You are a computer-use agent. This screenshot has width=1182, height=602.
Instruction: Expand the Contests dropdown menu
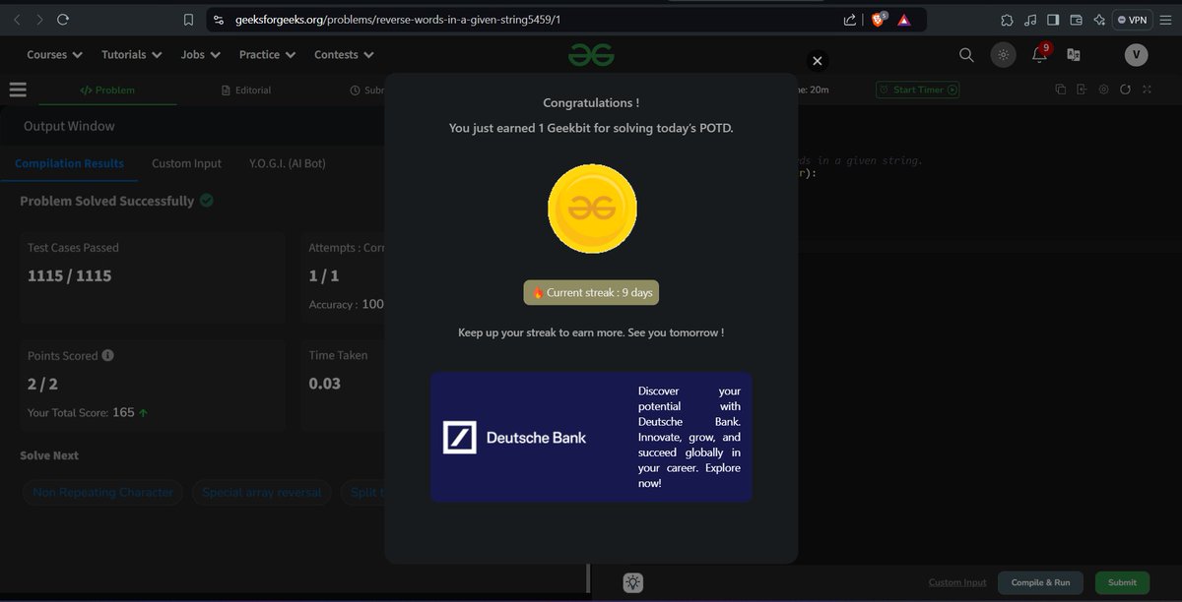(344, 55)
